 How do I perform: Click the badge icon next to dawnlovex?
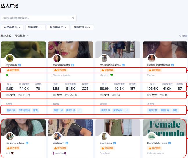pyautogui.click(x=115, y=143)
